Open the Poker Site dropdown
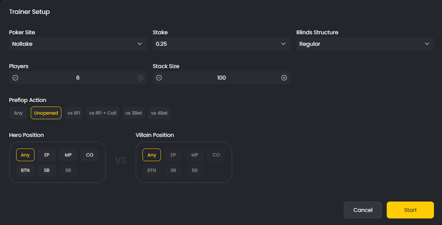The height and width of the screenshot is (225, 442). click(x=78, y=43)
